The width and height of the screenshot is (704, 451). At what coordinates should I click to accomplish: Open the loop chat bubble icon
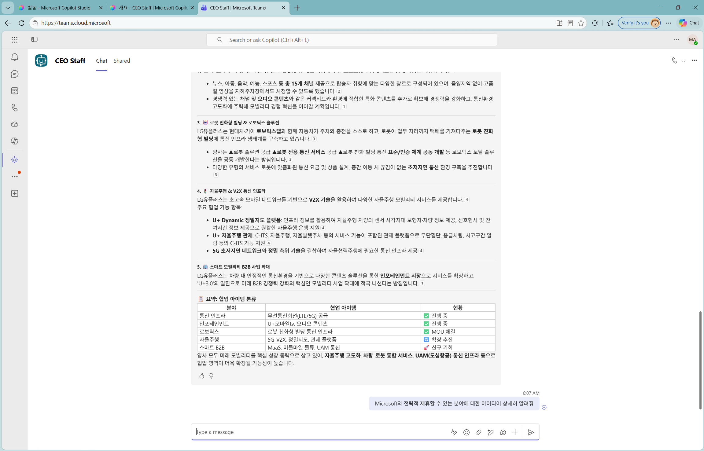(x=503, y=432)
